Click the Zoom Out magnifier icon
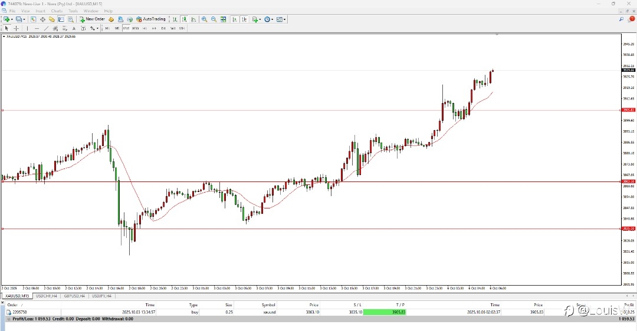 (214, 19)
